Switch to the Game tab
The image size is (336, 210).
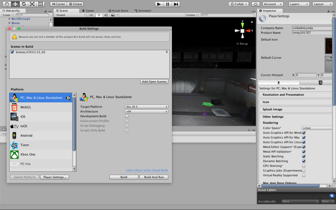[x=88, y=11]
